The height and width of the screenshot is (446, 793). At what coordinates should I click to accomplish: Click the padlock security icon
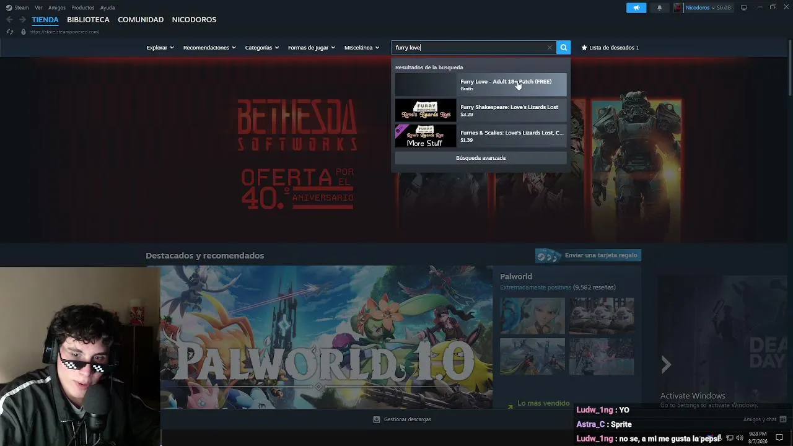click(24, 32)
